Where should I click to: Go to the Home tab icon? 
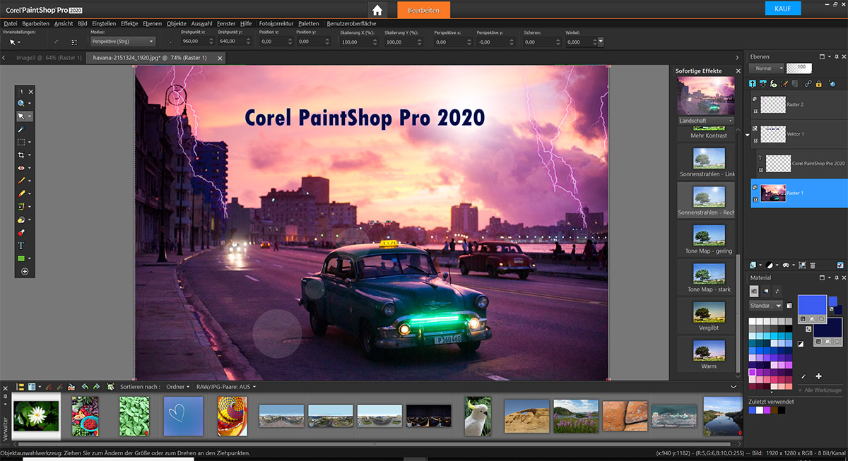(378, 10)
